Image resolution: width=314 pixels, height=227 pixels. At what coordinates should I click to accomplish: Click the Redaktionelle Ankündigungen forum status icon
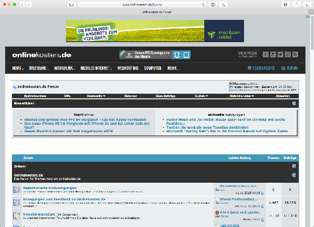[x=16, y=190]
